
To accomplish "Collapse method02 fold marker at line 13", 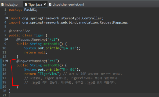I will coord(7,61).
